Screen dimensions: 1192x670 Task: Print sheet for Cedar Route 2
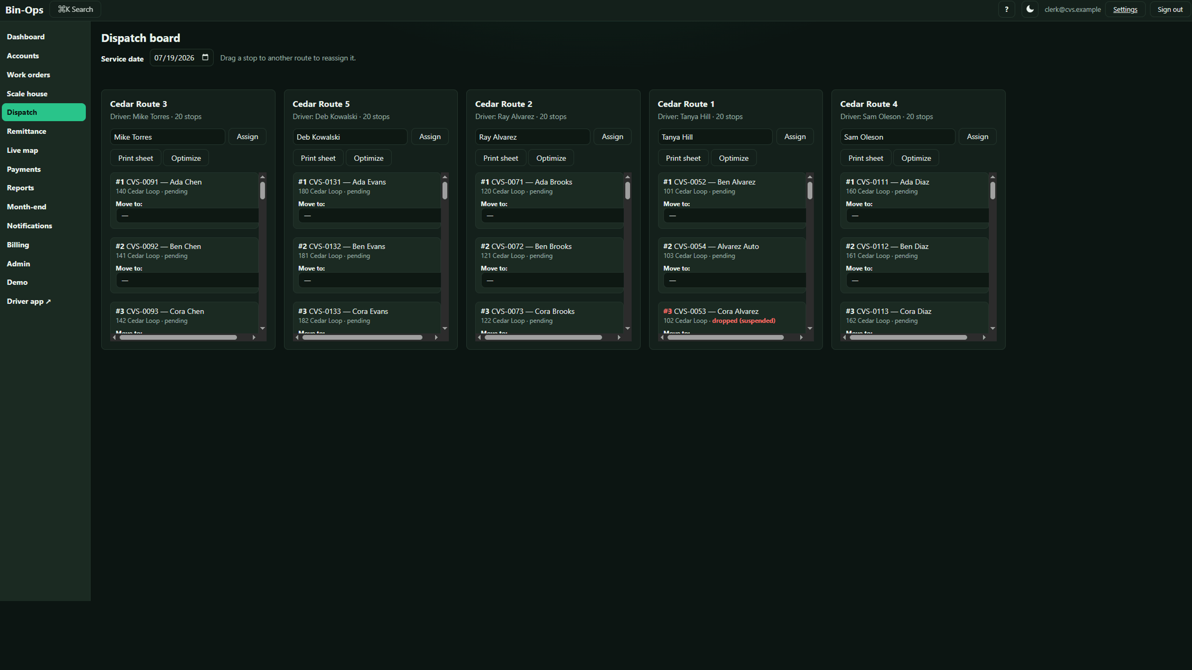point(501,158)
